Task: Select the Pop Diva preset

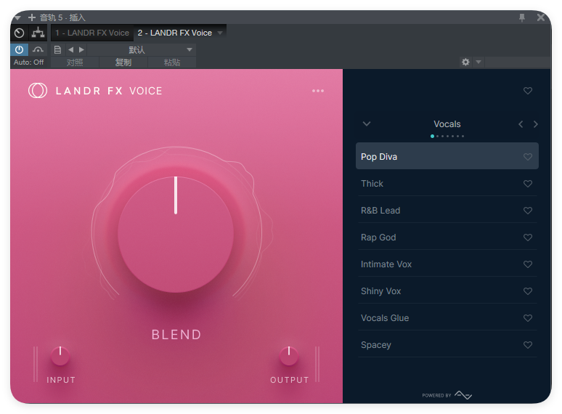Action: (447, 156)
